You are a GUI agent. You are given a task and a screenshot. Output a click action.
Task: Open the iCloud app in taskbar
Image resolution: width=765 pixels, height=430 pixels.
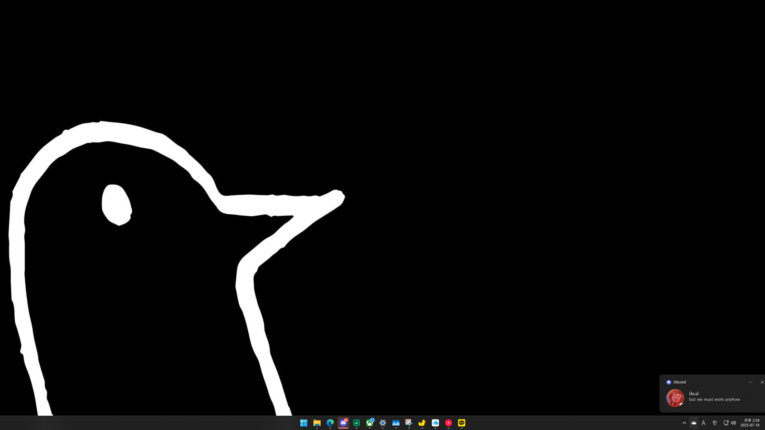(435, 423)
